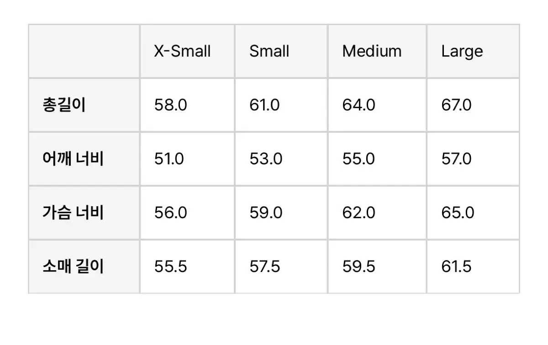Click the 총길이 row label

pos(63,105)
